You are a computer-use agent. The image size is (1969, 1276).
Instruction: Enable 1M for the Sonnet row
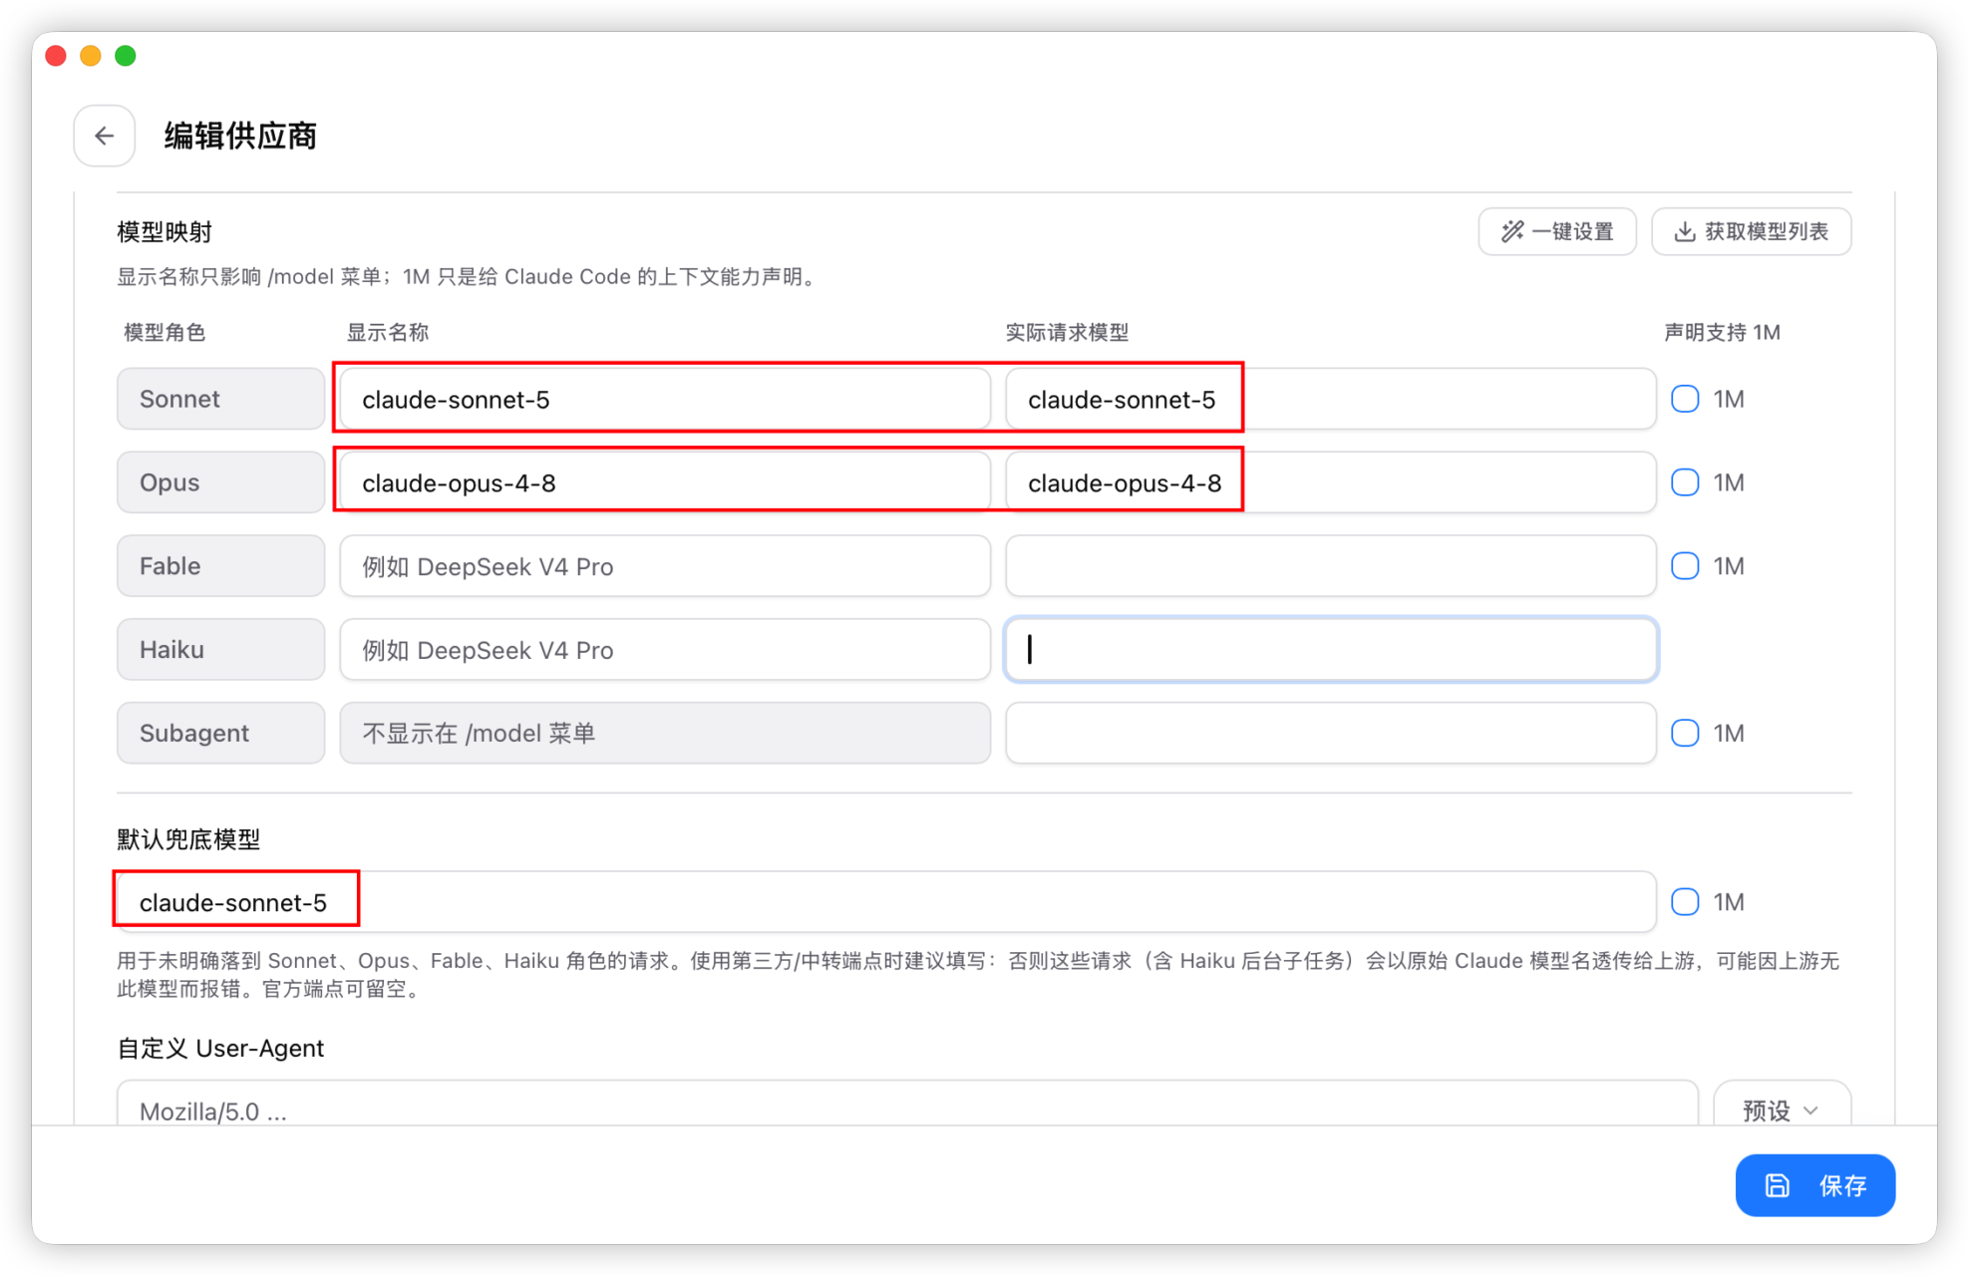pyautogui.click(x=1685, y=399)
